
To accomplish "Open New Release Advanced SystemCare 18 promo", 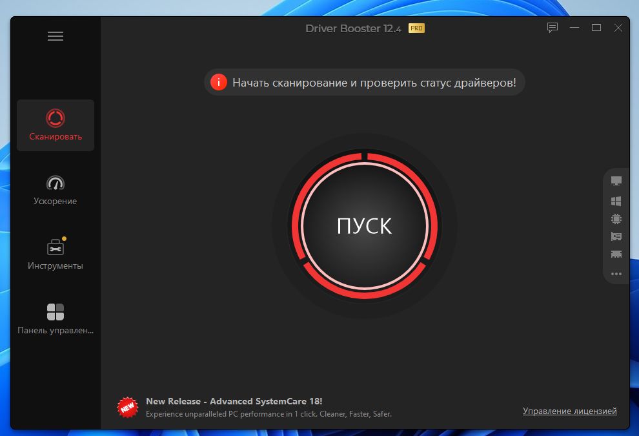I will coord(234,401).
